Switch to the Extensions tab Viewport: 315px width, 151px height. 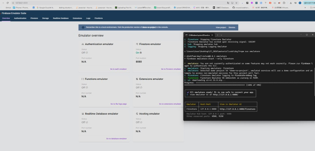coord(77,18)
